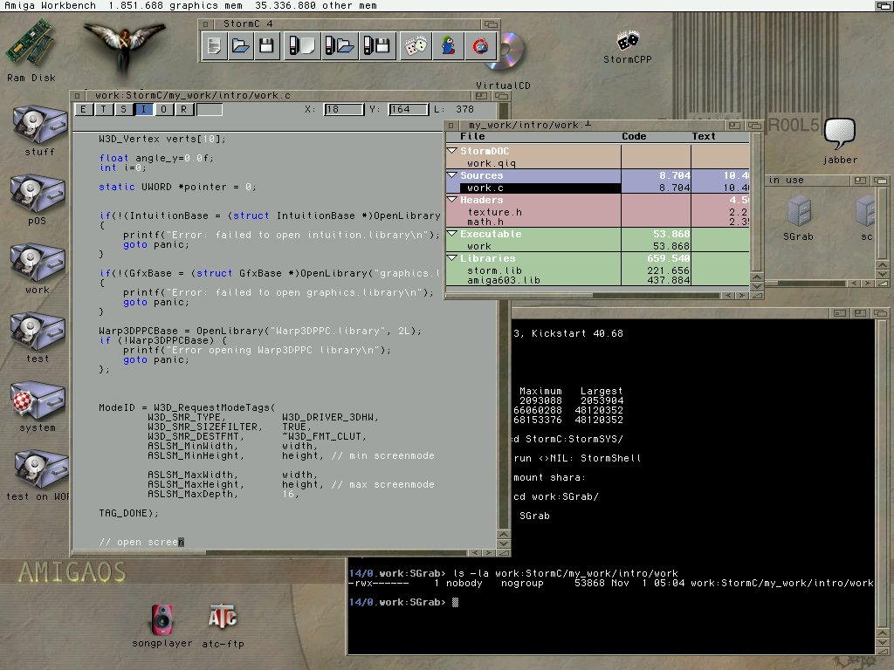
Task: Click the 'TAG_DONE);' line in editor
Action: [x=128, y=513]
